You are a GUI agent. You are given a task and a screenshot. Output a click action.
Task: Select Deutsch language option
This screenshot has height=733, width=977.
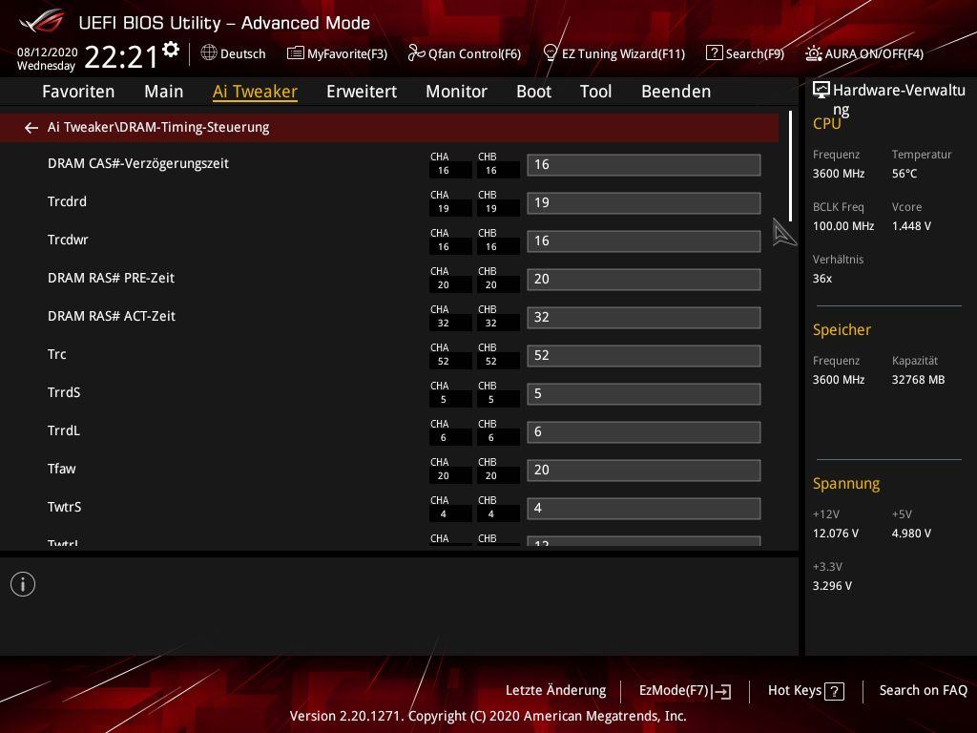point(243,53)
